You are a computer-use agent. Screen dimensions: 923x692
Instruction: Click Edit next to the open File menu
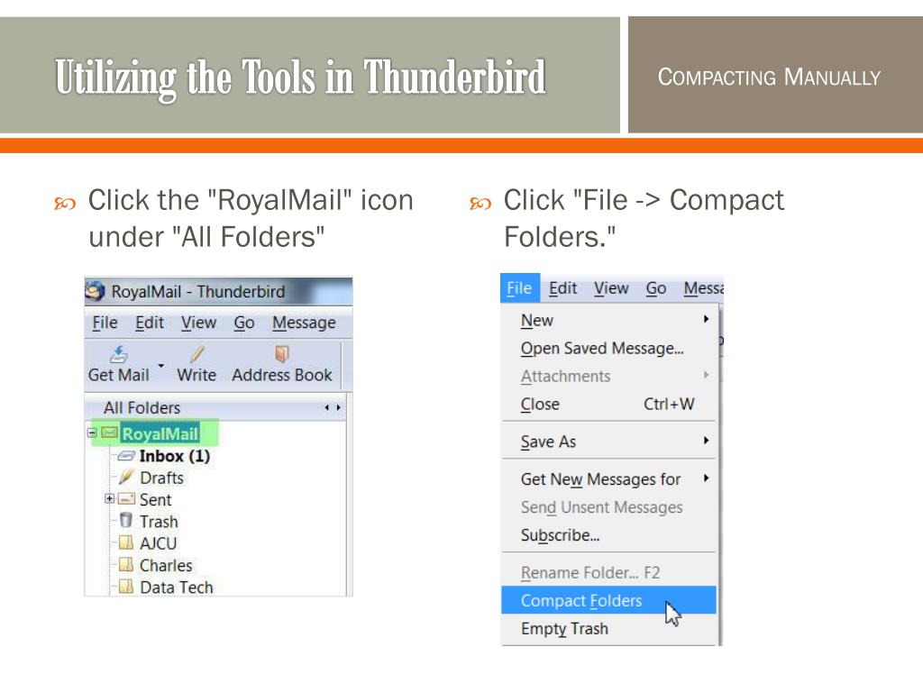click(x=562, y=288)
